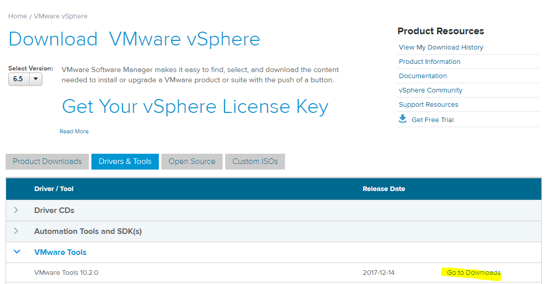
Task: Click the Product Resources heading
Action: 441,31
